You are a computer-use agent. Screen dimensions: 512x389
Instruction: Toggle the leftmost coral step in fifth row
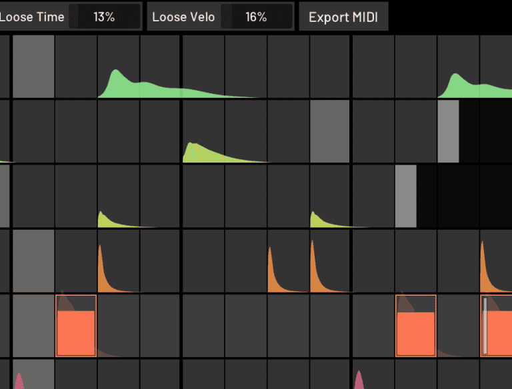click(76, 332)
